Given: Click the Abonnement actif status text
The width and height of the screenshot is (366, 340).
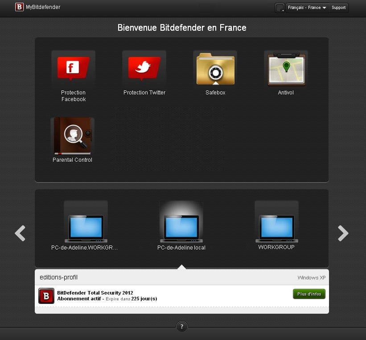Looking at the screenshot, I should pos(79,299).
